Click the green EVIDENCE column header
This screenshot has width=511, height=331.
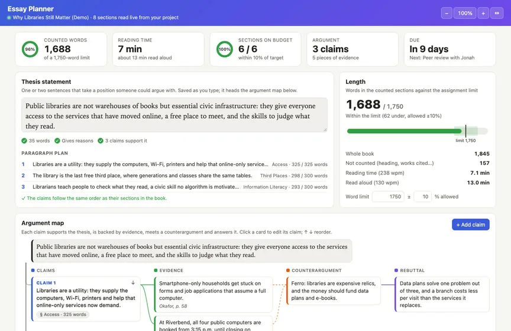click(x=169, y=270)
